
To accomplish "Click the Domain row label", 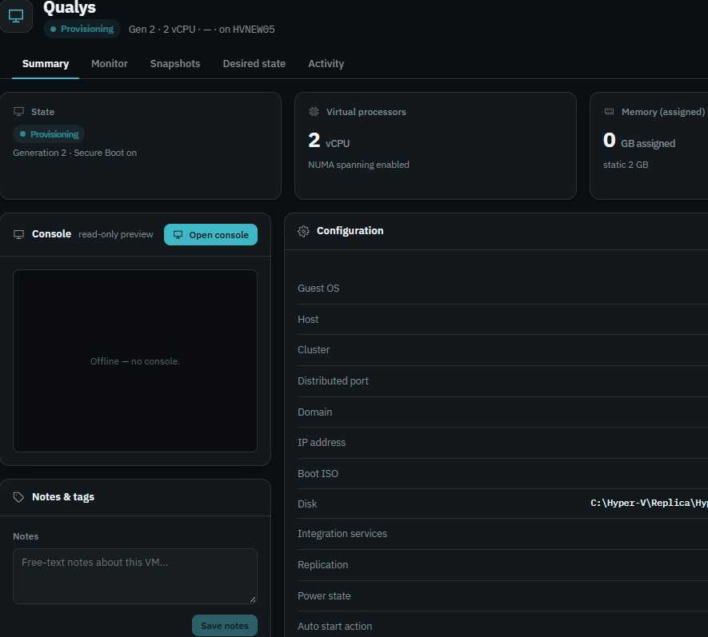I will pyautogui.click(x=314, y=412).
